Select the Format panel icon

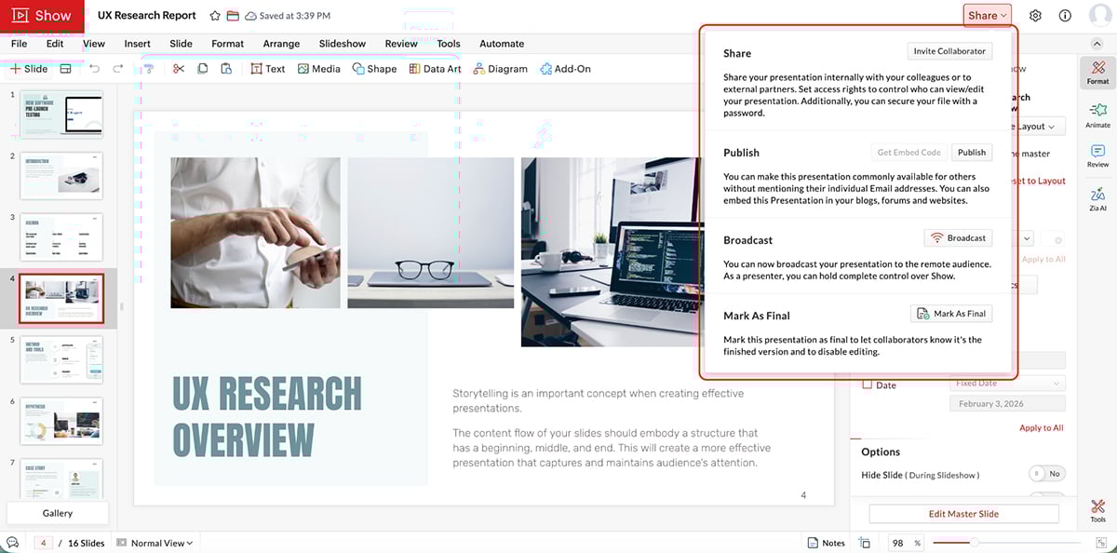point(1097,73)
